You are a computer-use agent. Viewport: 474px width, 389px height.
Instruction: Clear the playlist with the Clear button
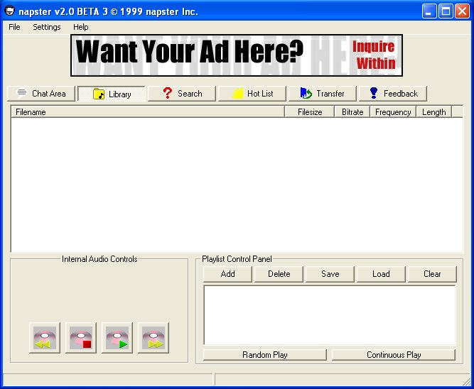(x=432, y=274)
